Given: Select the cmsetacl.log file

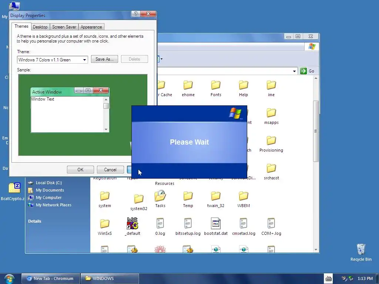Looking at the screenshot, I should point(244,227).
